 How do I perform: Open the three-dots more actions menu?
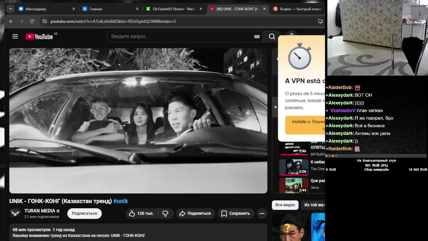pyautogui.click(x=262, y=213)
